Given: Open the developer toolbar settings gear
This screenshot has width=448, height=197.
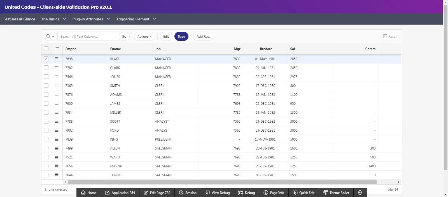Looking at the screenshot, I should click(x=360, y=193).
